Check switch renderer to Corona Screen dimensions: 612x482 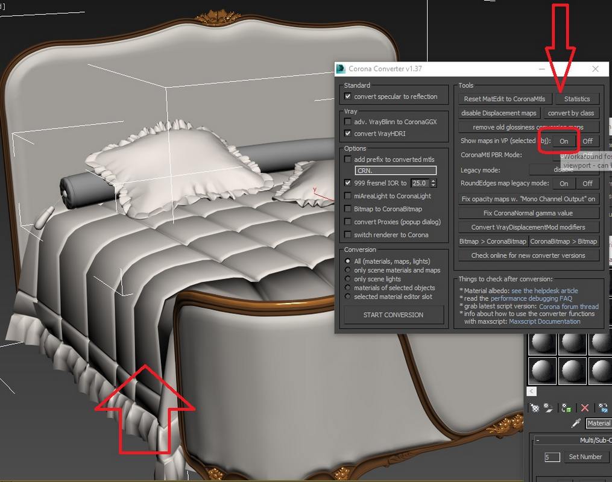tap(347, 234)
